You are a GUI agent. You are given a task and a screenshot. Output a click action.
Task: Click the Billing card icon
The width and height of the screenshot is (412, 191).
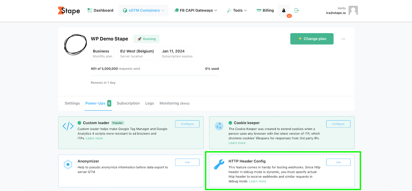(259, 11)
